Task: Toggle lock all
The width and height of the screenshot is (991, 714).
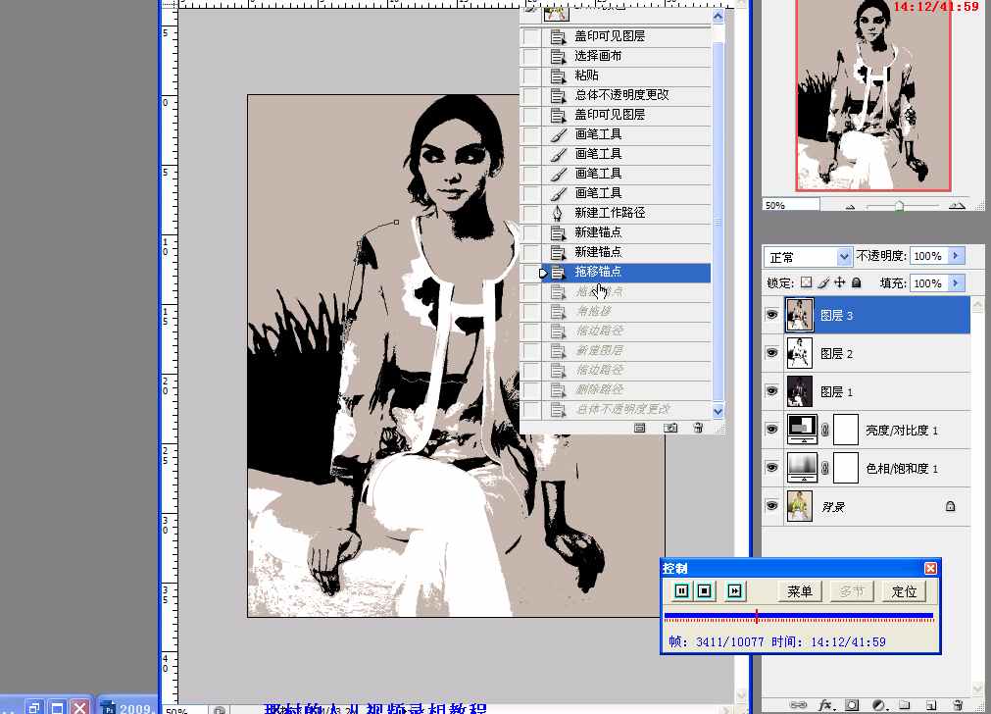Action: click(857, 282)
